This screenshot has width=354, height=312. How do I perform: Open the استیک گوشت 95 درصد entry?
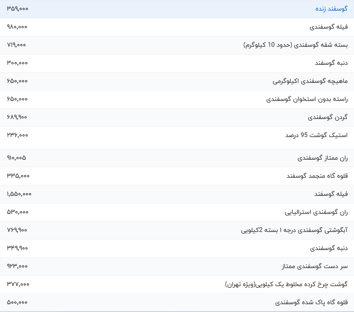coord(316,135)
